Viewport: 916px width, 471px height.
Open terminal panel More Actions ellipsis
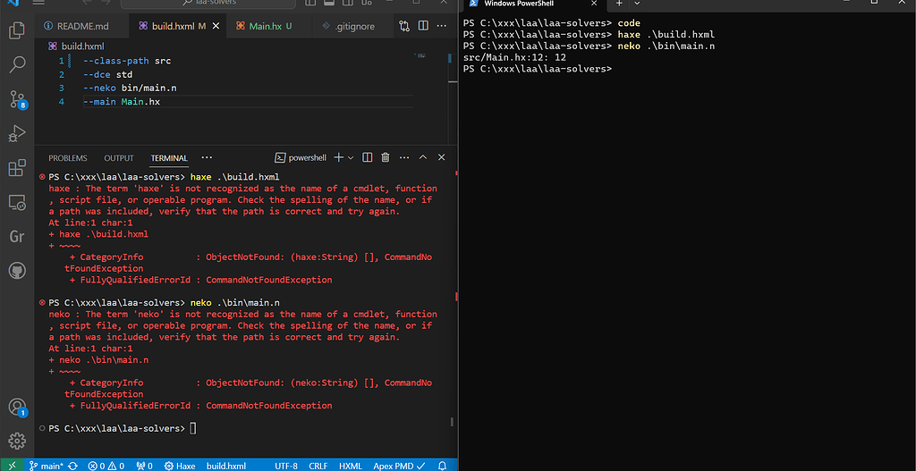click(404, 157)
